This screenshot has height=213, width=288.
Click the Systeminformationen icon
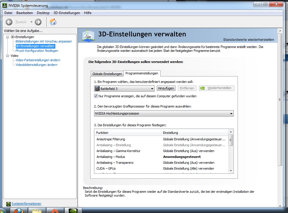[8, 204]
